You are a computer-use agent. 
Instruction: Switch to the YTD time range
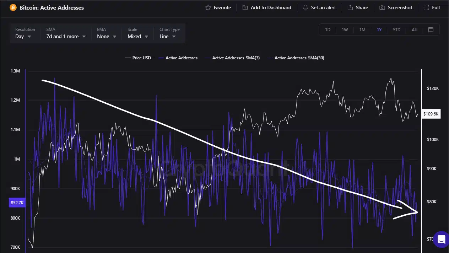pyautogui.click(x=396, y=30)
